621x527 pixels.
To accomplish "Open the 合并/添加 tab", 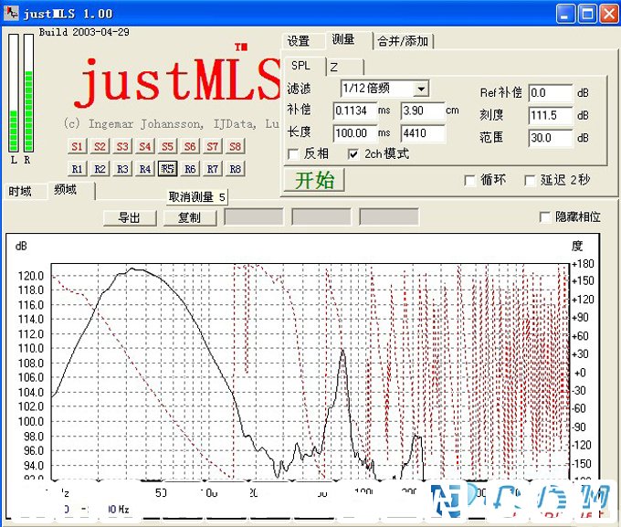I will [x=403, y=41].
